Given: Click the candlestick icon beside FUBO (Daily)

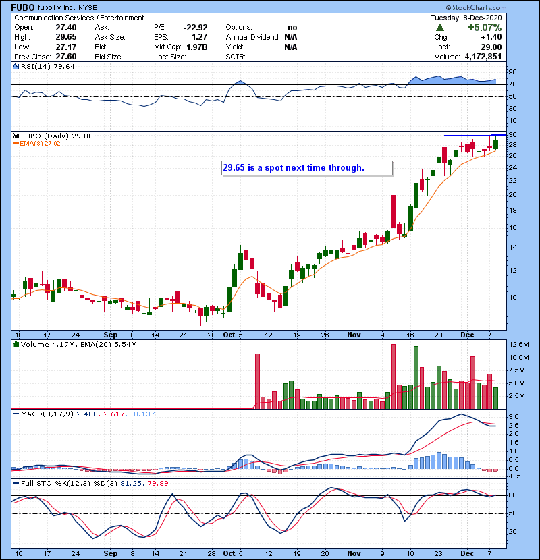Looking at the screenshot, I should pyautogui.click(x=16, y=136).
